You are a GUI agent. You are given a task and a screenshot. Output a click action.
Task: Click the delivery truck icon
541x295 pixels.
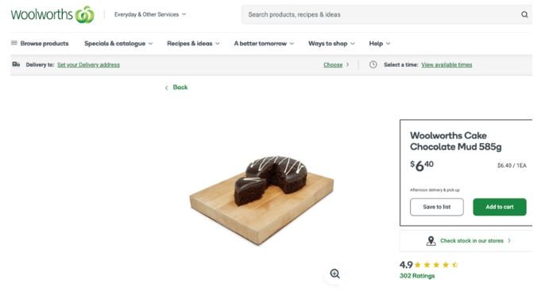(x=16, y=64)
